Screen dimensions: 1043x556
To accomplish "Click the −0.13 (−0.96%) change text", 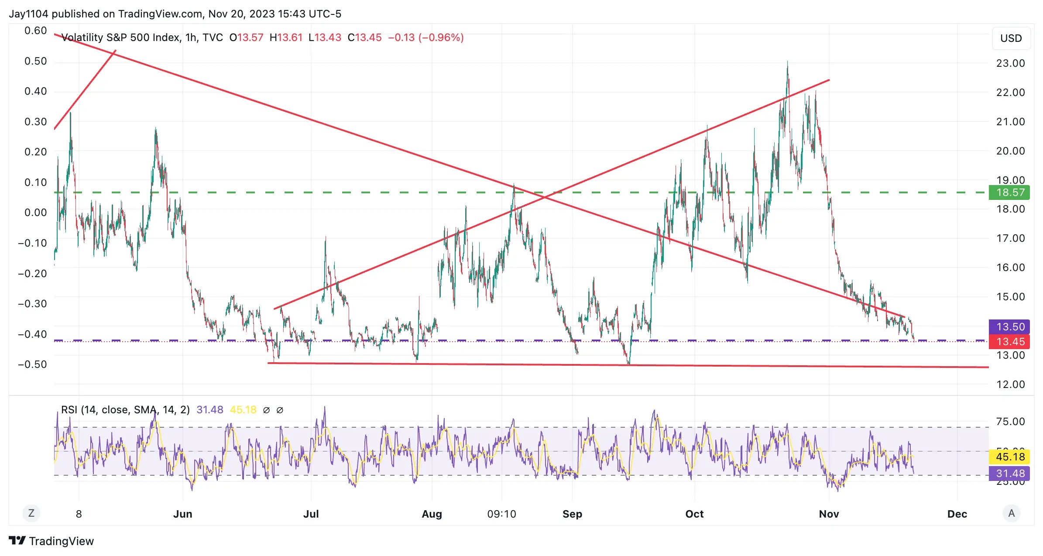I will click(426, 38).
